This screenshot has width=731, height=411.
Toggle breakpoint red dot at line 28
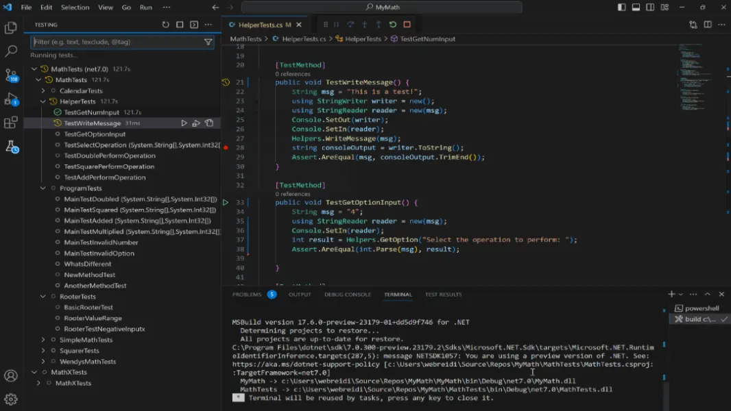click(226, 147)
